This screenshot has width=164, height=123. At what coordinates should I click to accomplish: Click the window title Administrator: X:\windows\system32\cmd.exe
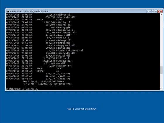click(29, 11)
